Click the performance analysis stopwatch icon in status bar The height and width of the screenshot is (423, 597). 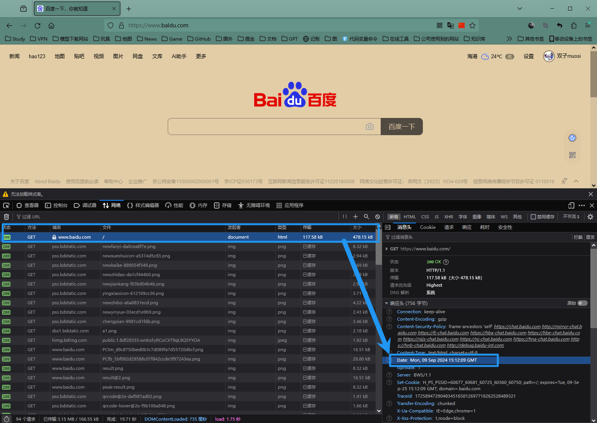6,419
